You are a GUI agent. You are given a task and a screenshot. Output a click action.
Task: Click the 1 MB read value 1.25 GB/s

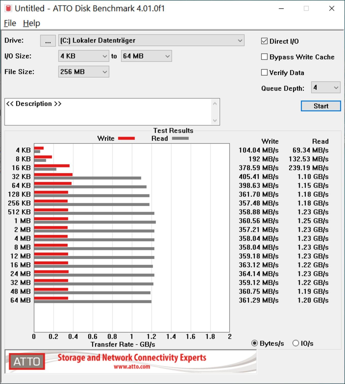[x=313, y=221]
